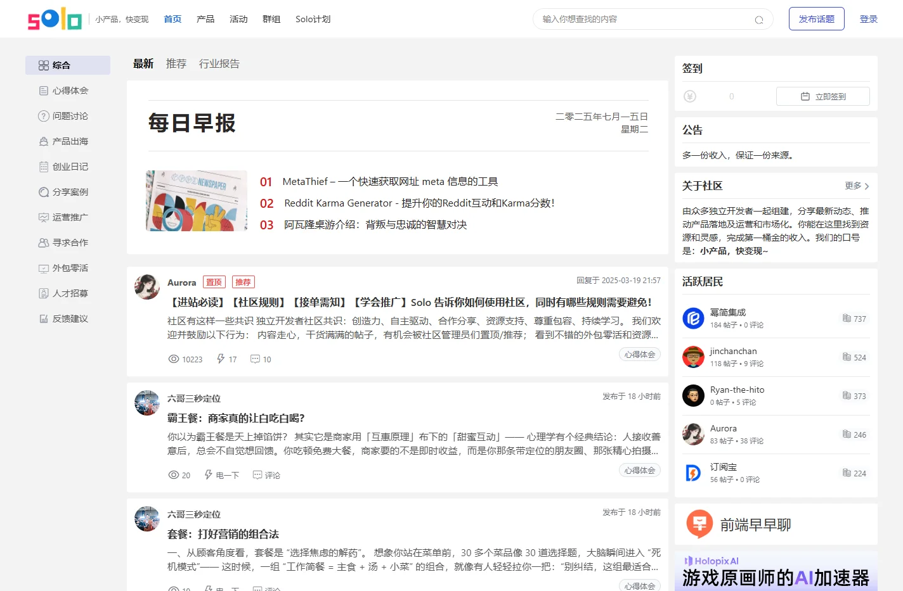Open the 首页 navigation item
This screenshot has height=591, width=903.
click(172, 19)
